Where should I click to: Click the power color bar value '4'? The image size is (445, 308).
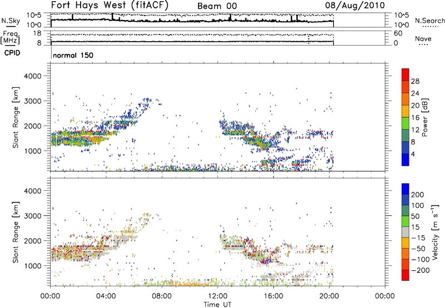tap(413, 154)
